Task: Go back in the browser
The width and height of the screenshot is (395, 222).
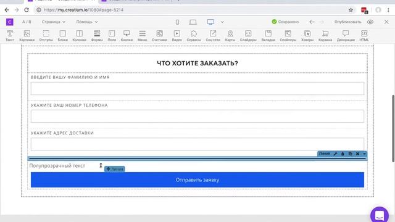Action: (x=7, y=10)
